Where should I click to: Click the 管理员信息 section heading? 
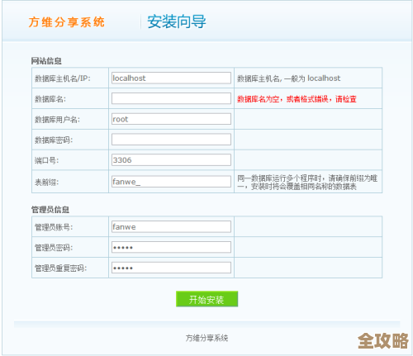pos(50,210)
